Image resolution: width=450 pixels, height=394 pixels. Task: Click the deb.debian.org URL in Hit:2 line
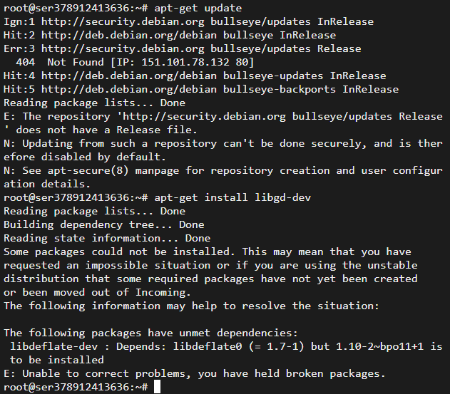point(129,36)
